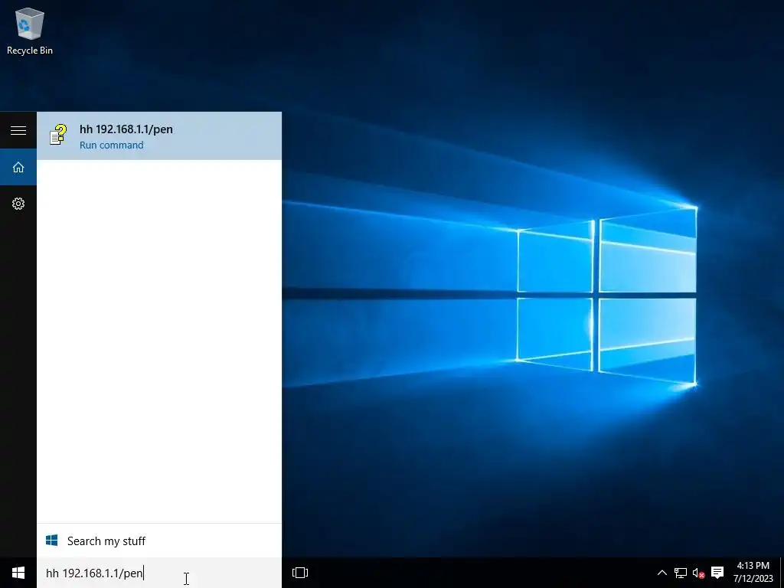Run the hh 192.168.1.1/pen command result

point(159,136)
